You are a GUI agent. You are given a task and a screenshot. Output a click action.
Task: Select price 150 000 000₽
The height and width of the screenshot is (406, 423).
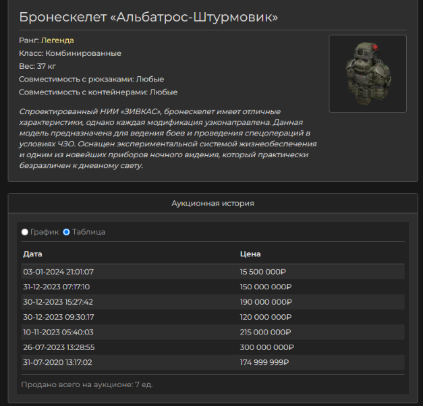click(266, 287)
